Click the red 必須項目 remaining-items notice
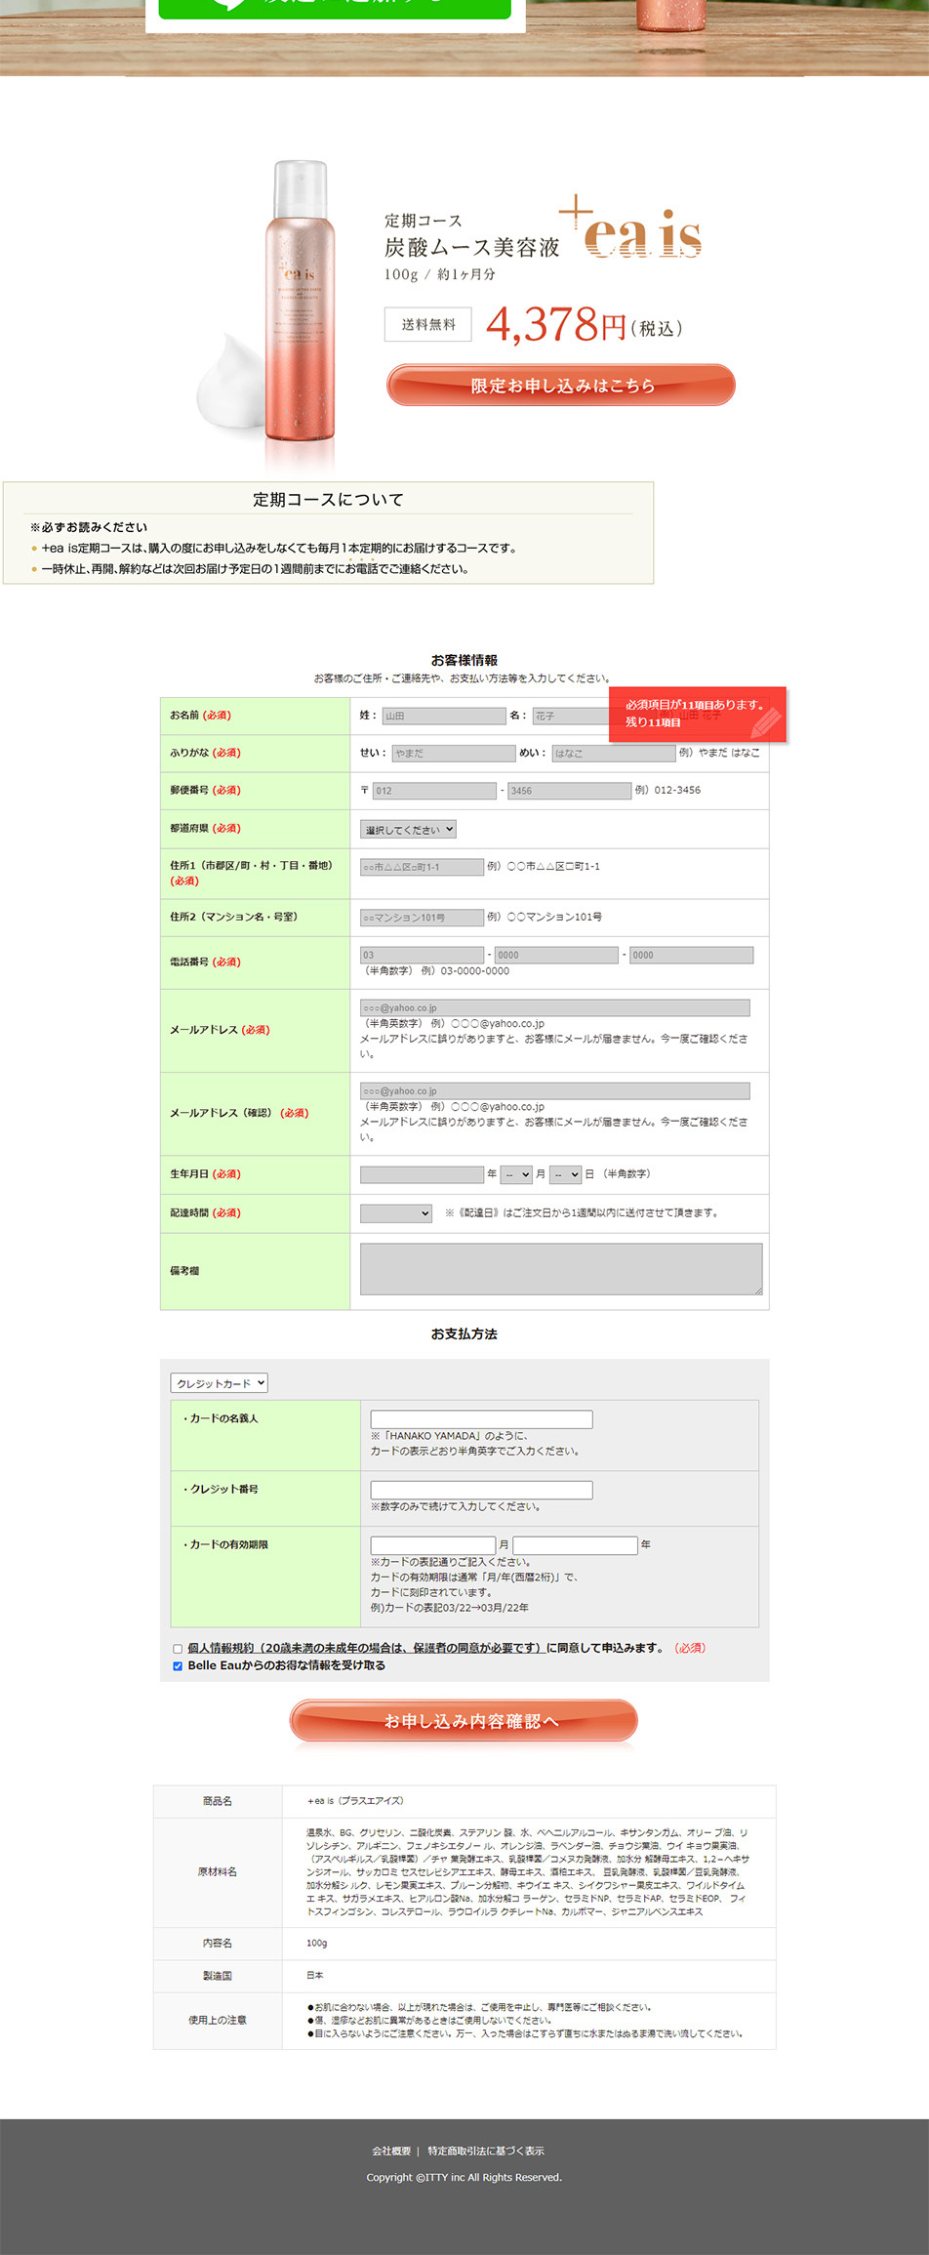 point(698,714)
